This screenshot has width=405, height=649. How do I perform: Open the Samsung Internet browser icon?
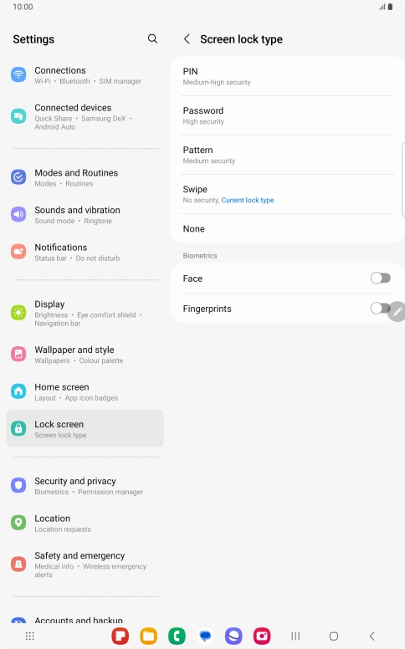coord(233,636)
